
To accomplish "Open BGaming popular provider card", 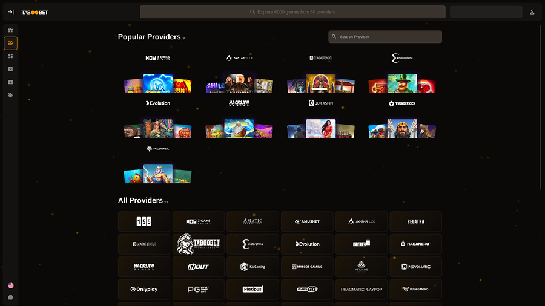I will point(321,73).
